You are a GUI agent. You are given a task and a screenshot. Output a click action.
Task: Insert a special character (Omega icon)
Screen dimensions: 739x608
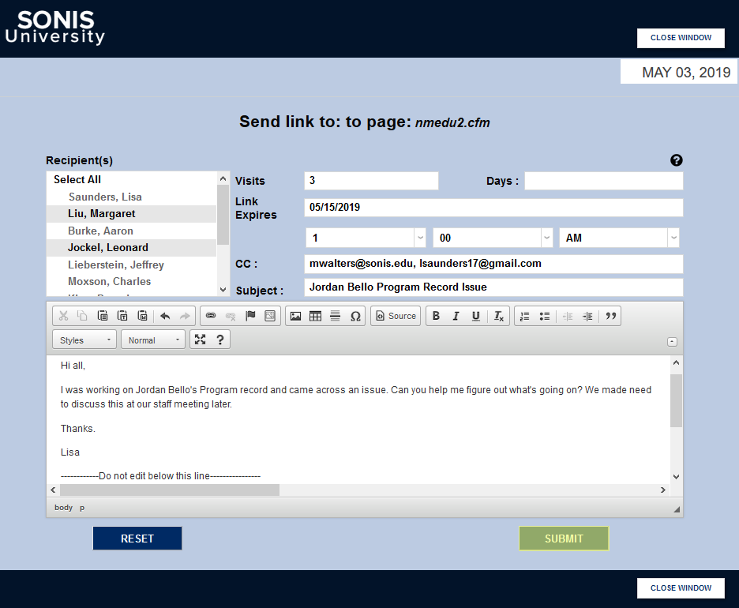355,316
